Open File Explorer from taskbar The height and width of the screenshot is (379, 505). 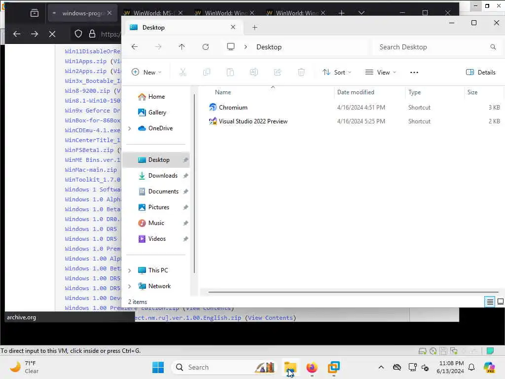point(290,367)
